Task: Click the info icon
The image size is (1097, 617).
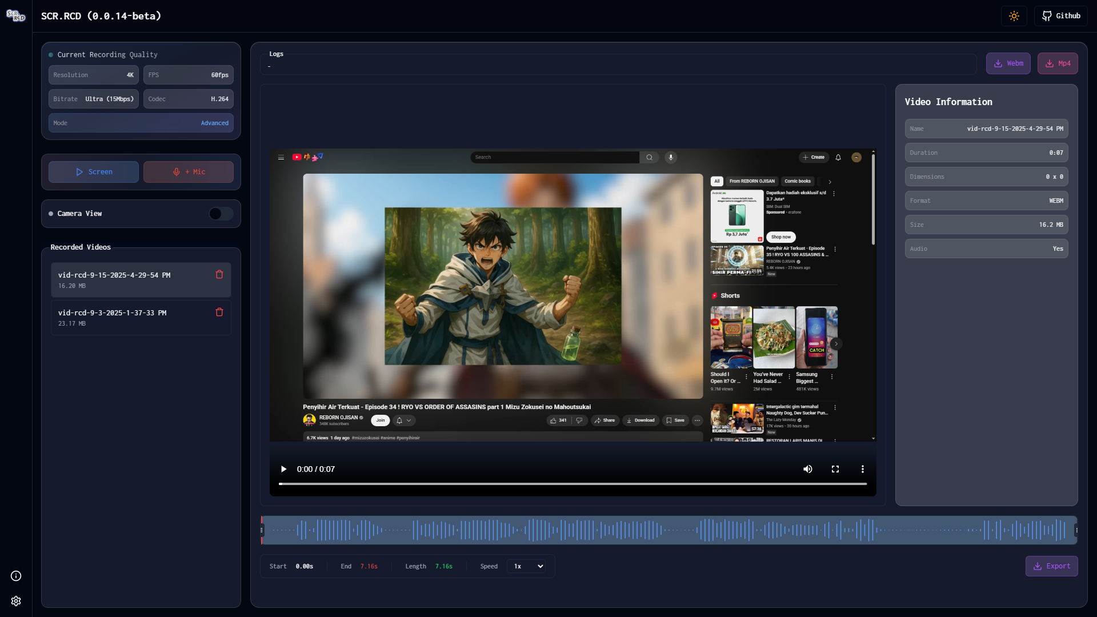Action: (15, 576)
